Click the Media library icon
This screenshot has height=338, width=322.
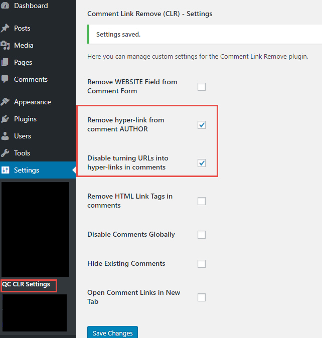5,45
